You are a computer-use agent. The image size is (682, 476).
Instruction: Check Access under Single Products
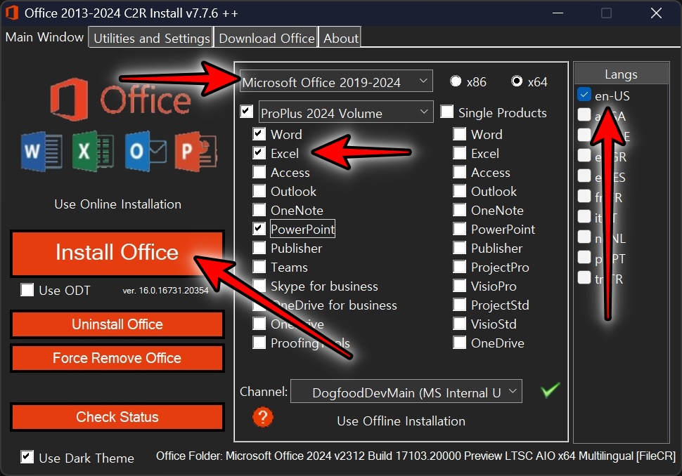[460, 171]
